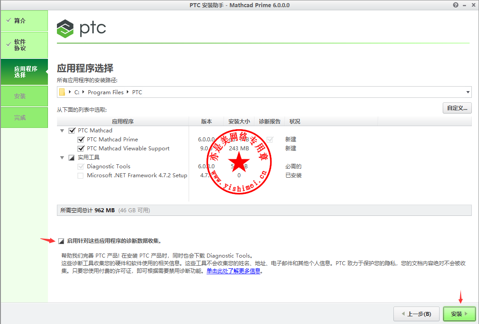Viewport: 479px width, 324px height.
Task: Click the 必需的 status text
Action: [x=293, y=166]
